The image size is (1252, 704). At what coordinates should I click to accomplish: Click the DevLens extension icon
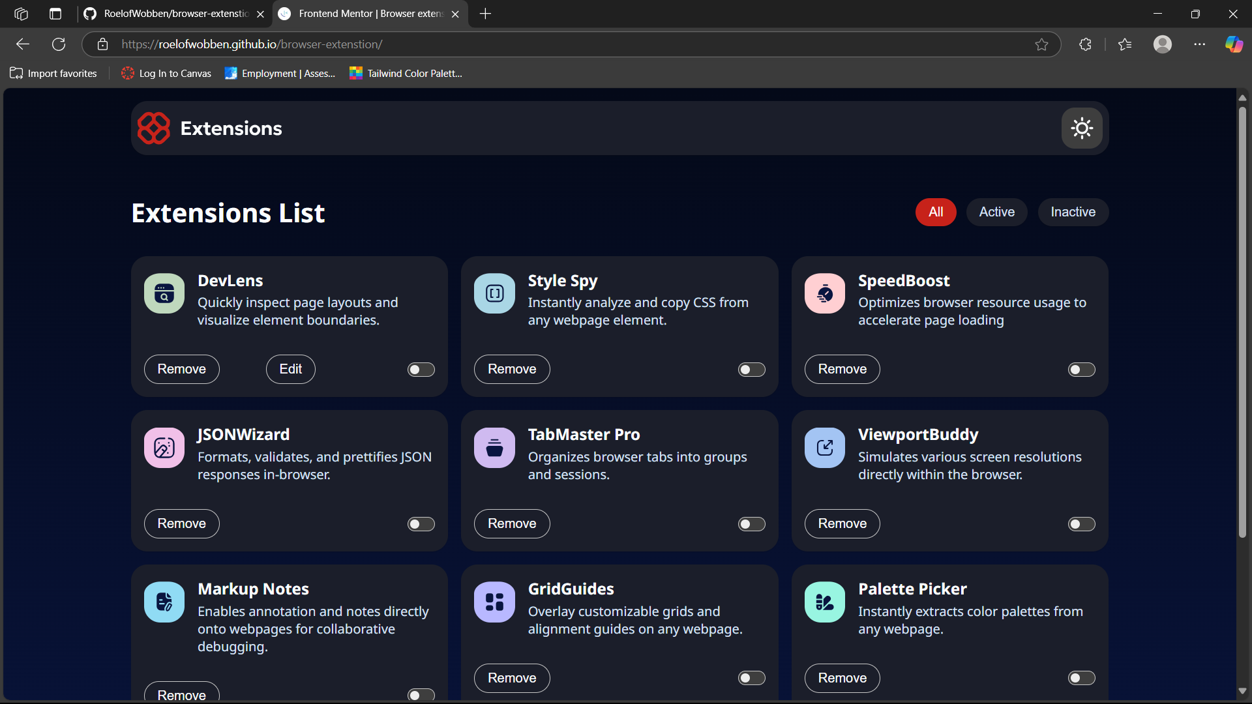(164, 293)
